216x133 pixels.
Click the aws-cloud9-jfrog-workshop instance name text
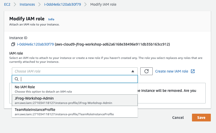pos(112,45)
